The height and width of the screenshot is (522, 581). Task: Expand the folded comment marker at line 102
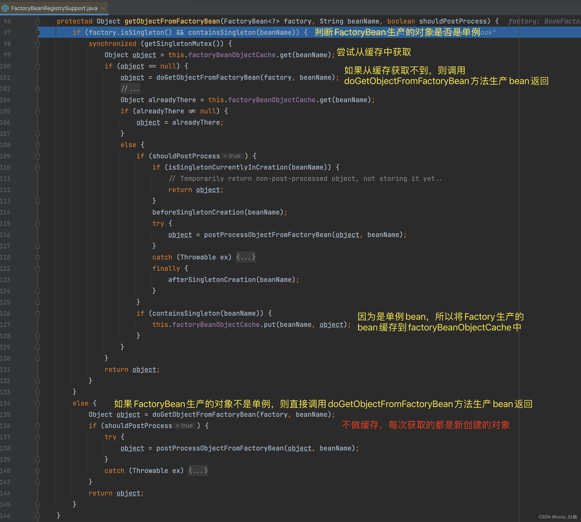(38, 89)
